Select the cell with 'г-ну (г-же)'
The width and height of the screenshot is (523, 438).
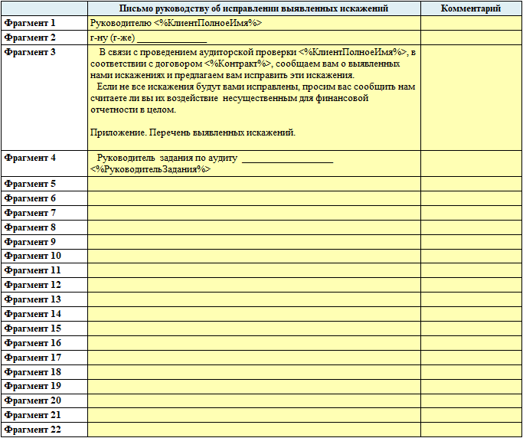[x=253, y=38]
